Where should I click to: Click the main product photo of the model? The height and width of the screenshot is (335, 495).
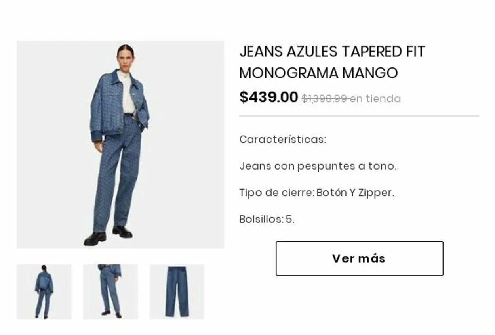[x=120, y=145]
